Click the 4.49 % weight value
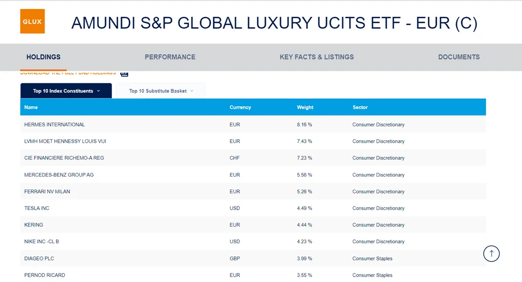 (x=305, y=208)
